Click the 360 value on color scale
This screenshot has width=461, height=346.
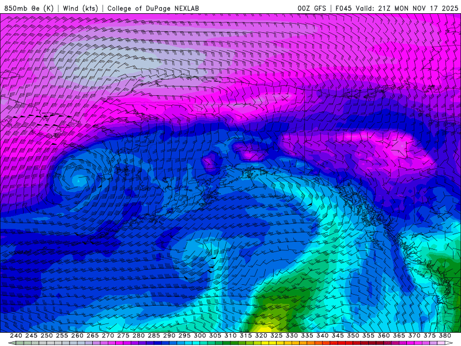coord(383,336)
